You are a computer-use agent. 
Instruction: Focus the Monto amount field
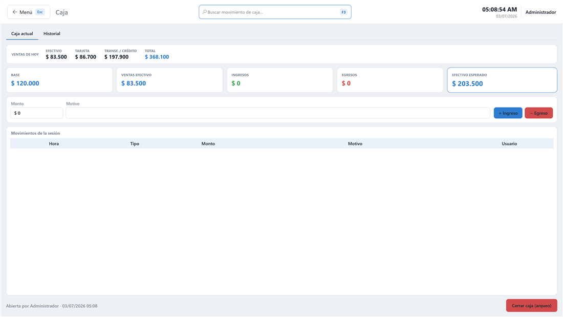click(x=37, y=113)
